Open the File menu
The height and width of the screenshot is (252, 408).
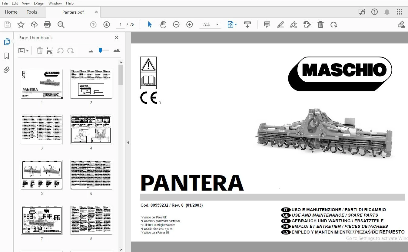(5, 3)
